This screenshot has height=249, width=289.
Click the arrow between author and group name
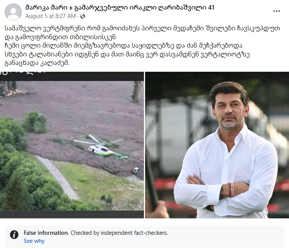71,8
